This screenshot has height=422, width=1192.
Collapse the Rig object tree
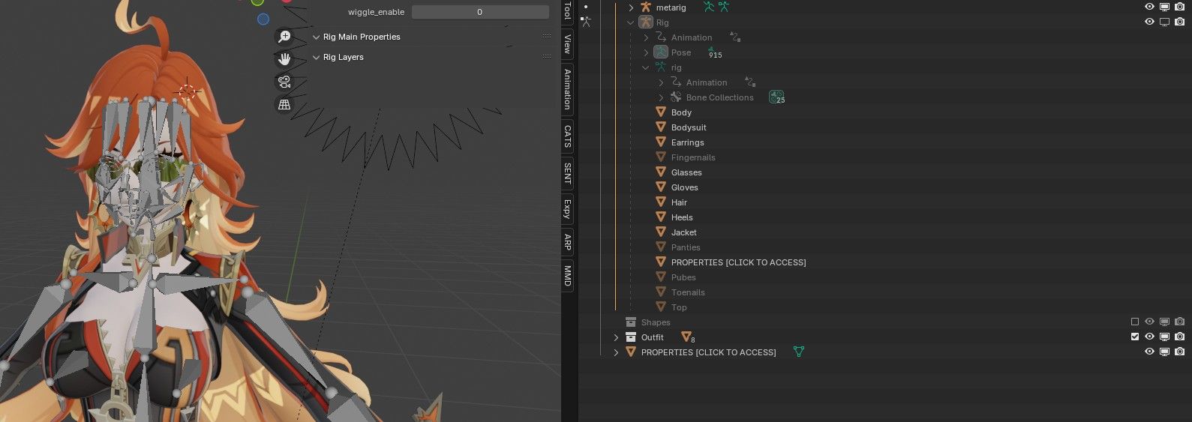coord(631,22)
